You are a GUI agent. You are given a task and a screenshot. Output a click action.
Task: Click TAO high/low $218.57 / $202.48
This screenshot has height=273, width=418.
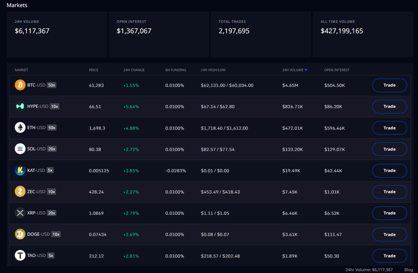(220, 256)
